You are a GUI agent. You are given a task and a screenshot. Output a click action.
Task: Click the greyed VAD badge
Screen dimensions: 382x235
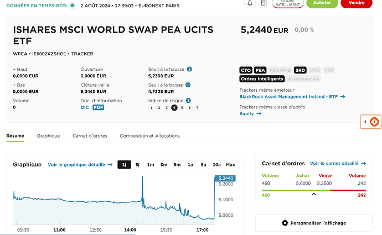pos(314,70)
